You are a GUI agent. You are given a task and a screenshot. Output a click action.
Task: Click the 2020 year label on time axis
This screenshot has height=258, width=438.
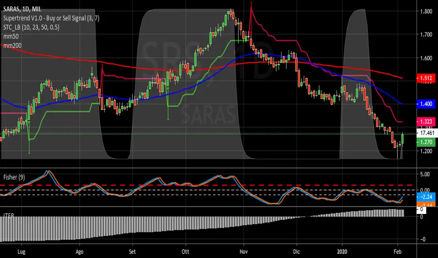(342, 251)
